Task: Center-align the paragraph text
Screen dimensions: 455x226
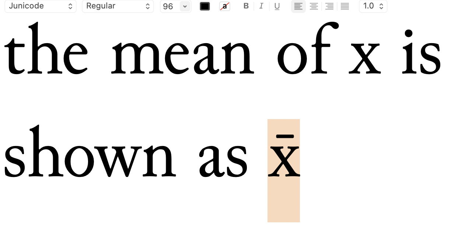Action: 314,6
